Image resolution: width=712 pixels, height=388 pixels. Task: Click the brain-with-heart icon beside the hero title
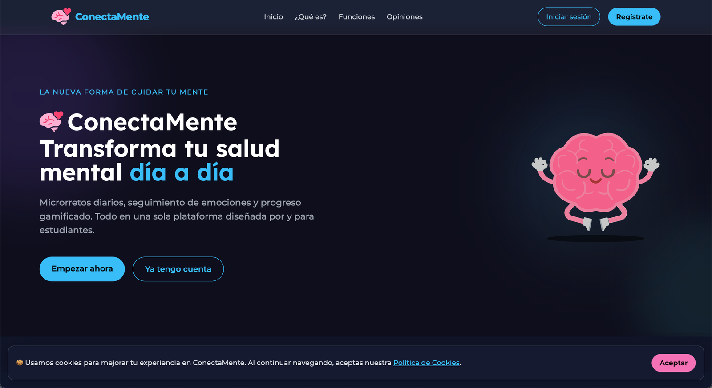tap(51, 121)
